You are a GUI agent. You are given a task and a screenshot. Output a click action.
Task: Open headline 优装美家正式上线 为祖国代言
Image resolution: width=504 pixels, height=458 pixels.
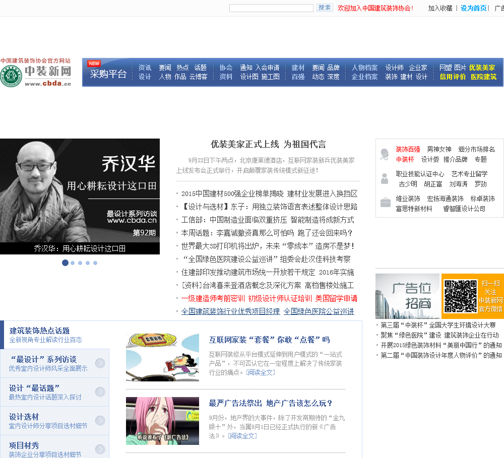point(269,144)
